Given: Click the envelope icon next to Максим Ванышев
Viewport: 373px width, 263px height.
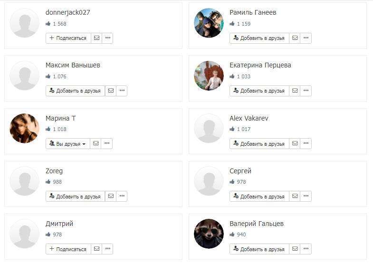Looking at the screenshot, I should [111, 91].
